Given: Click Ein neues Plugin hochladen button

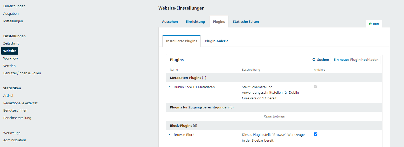Looking at the screenshot, I should tap(356, 60).
